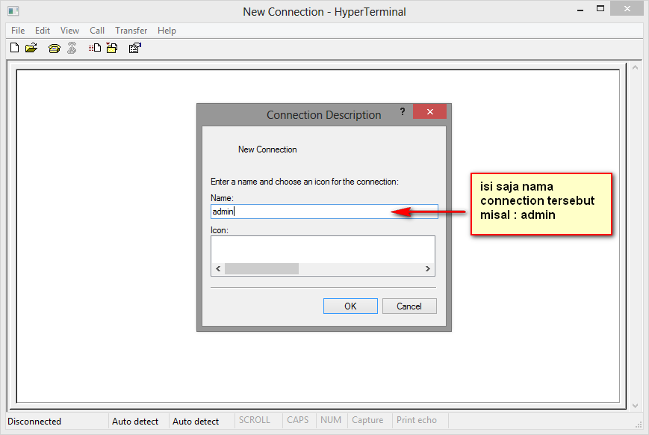Click the NUM status indicator
This screenshot has width=649, height=435.
[331, 420]
